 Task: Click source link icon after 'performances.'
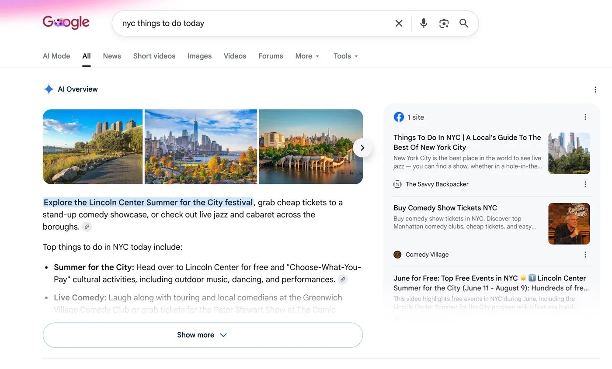tap(343, 279)
